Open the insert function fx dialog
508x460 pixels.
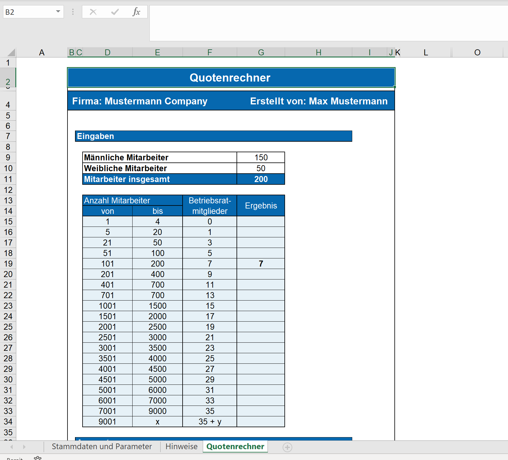[x=136, y=12]
